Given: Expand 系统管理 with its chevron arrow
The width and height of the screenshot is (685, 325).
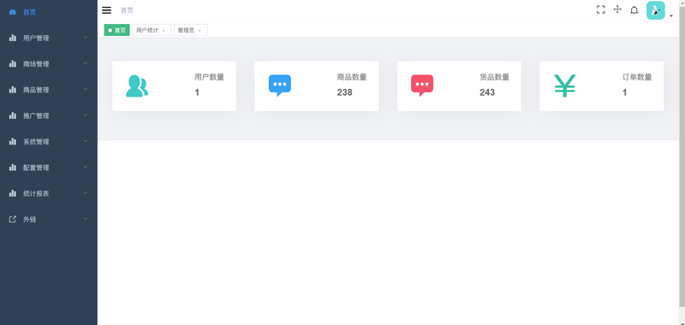Looking at the screenshot, I should coord(86,141).
